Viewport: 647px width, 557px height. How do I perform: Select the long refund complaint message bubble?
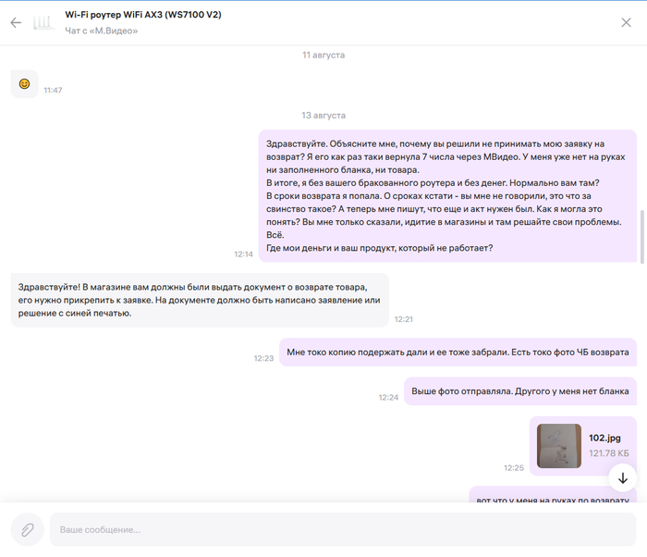447,195
